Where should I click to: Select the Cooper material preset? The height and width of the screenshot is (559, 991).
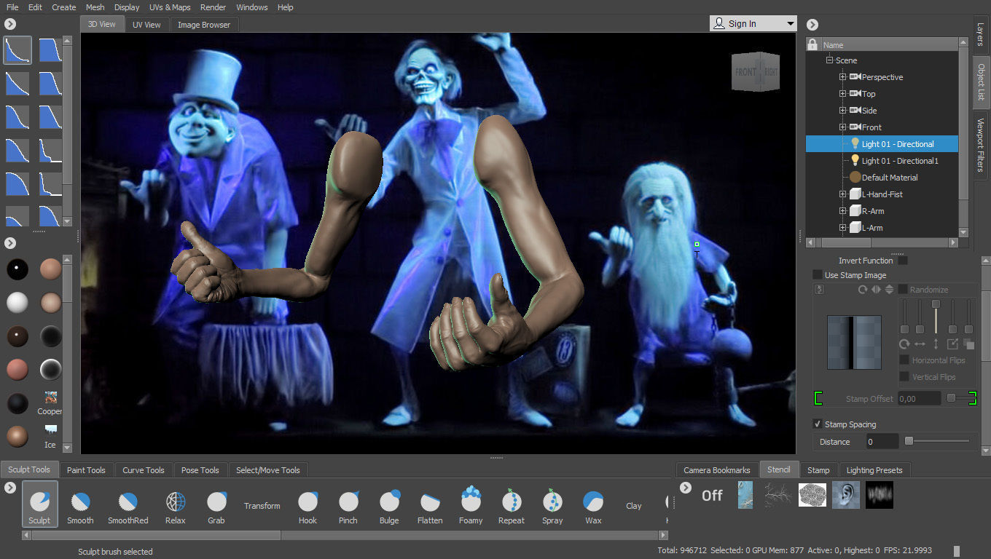coord(50,403)
